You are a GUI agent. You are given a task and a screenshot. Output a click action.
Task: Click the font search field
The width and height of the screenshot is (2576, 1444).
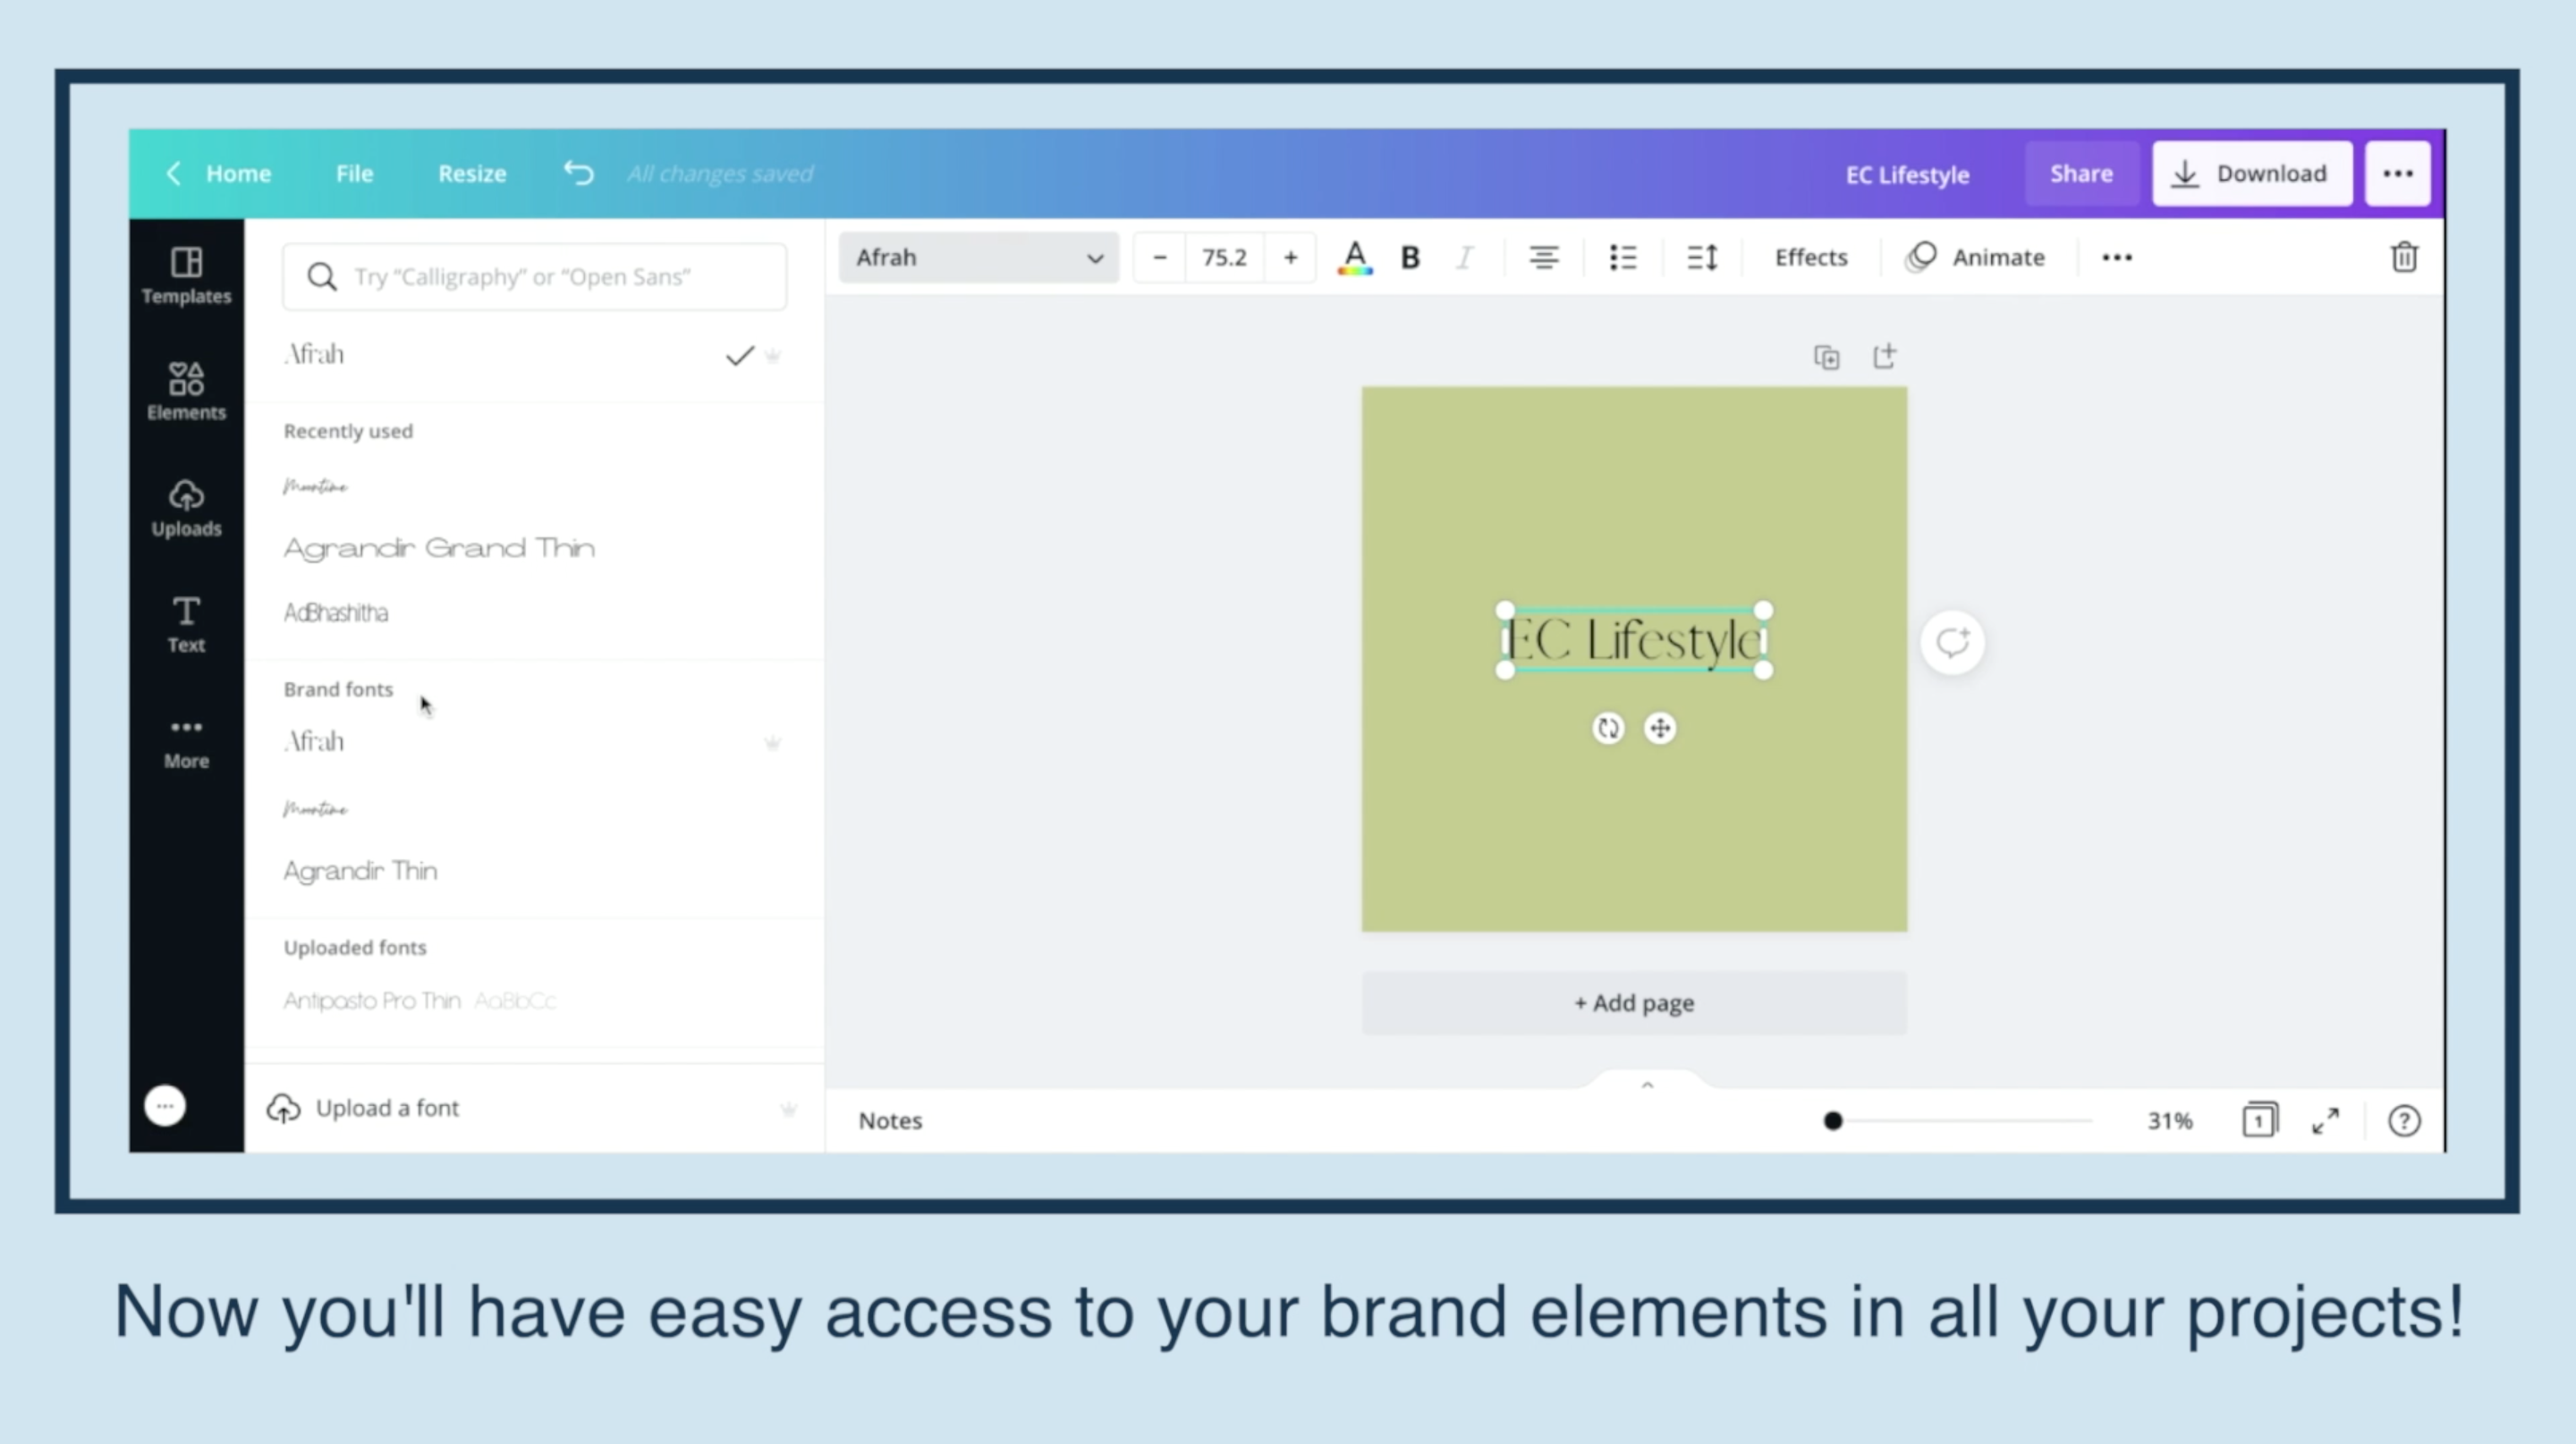click(535, 277)
